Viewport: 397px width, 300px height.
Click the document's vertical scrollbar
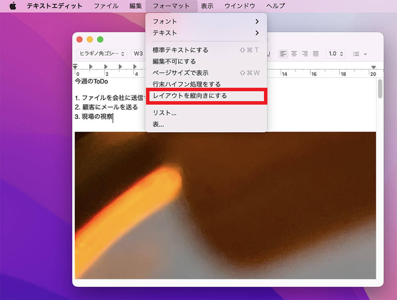(x=380, y=89)
